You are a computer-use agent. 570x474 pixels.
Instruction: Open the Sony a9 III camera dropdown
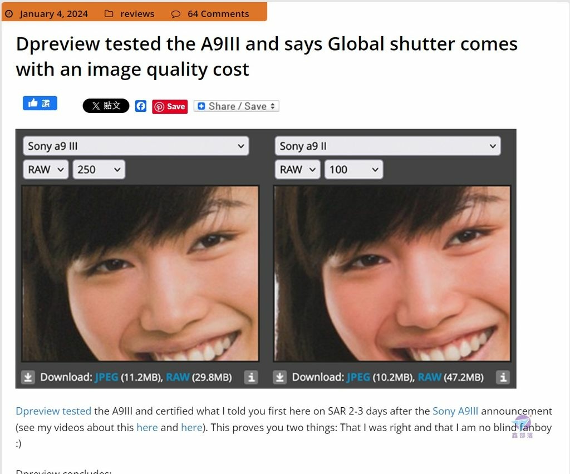[x=136, y=146]
